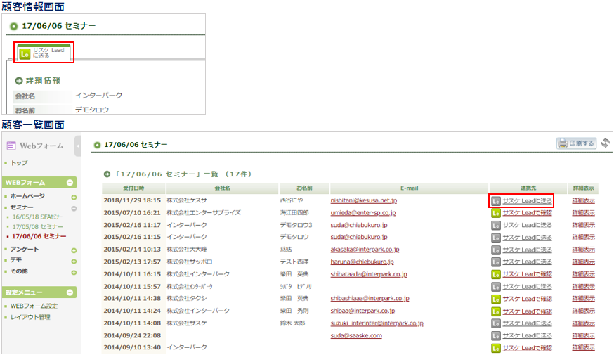This screenshot has height=355, width=614.
Task: Expand the デモ plus icon
Action: pyautogui.click(x=74, y=262)
